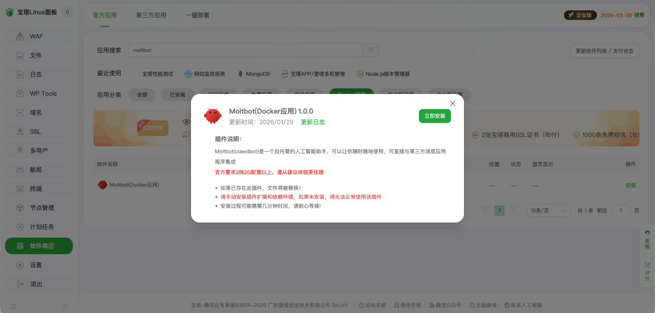Image resolution: width=655 pixels, height=313 pixels.
Task: Click 使用手册 footer link
Action: [x=408, y=305]
